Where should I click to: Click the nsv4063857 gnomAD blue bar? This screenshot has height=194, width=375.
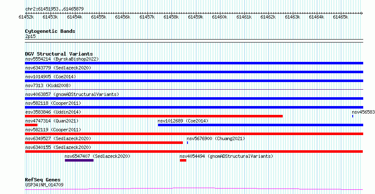[x=194, y=98]
